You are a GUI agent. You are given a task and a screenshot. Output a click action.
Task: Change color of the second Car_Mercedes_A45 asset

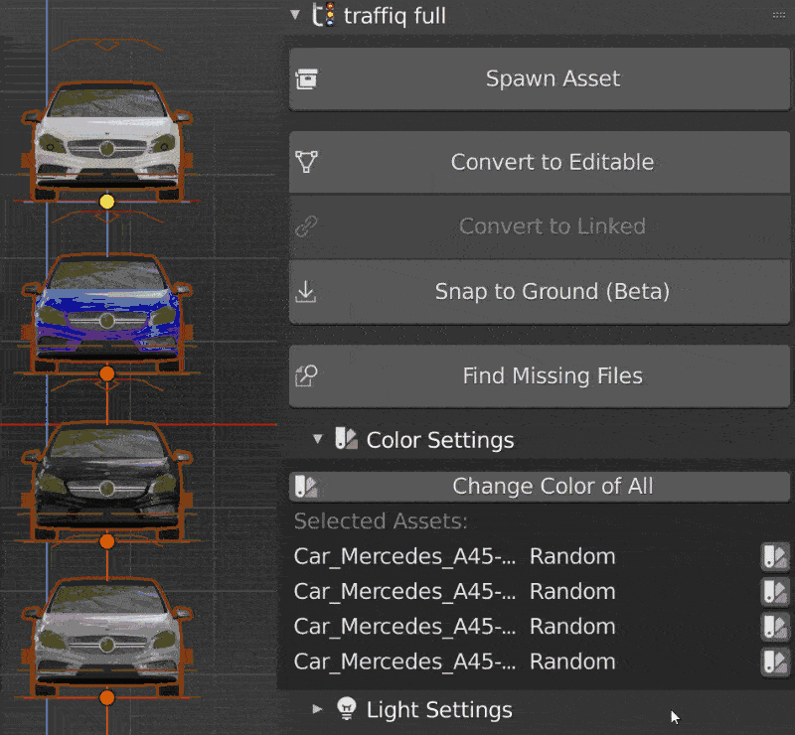(x=775, y=592)
